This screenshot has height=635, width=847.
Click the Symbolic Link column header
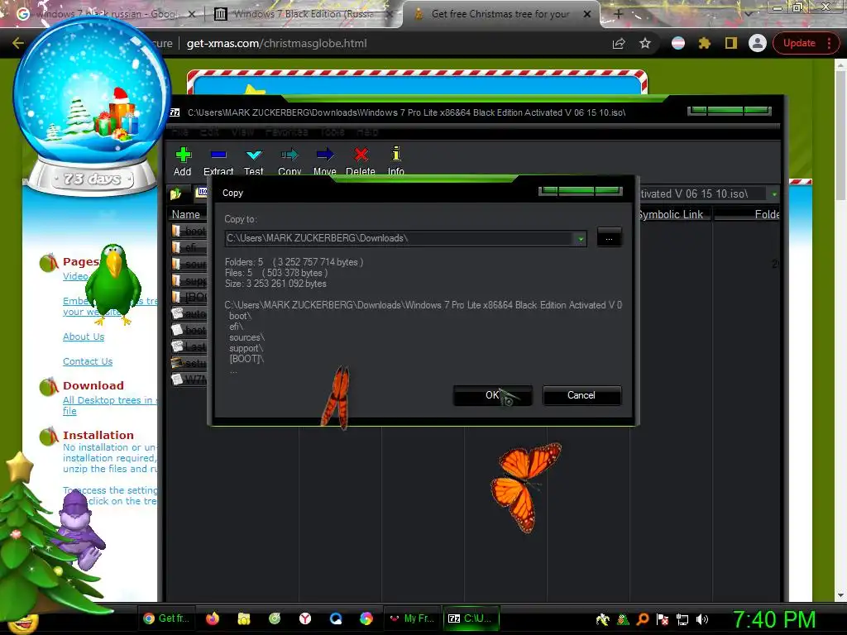[670, 214]
